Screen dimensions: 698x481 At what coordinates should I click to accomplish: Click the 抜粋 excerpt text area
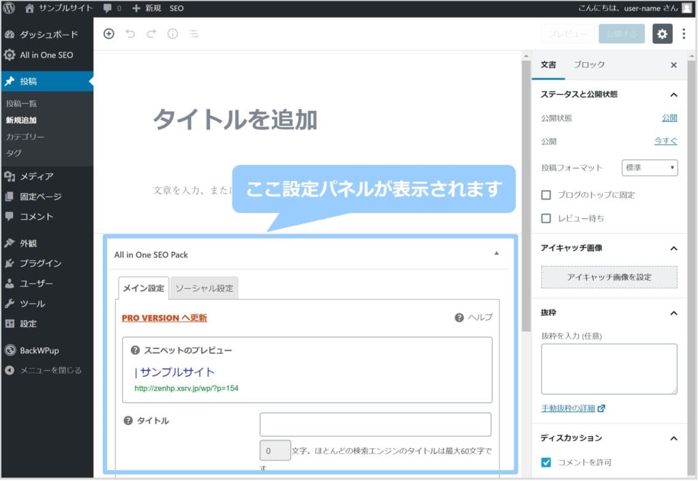(609, 369)
